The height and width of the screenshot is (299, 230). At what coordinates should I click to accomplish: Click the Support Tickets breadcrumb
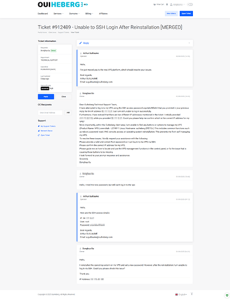click(63, 32)
